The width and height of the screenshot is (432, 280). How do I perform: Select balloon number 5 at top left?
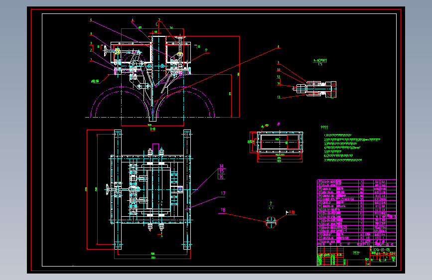click(x=91, y=20)
